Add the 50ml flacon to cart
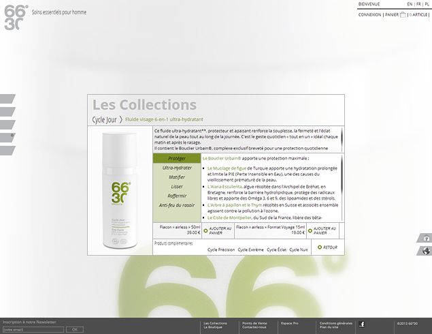 (x=218, y=231)
